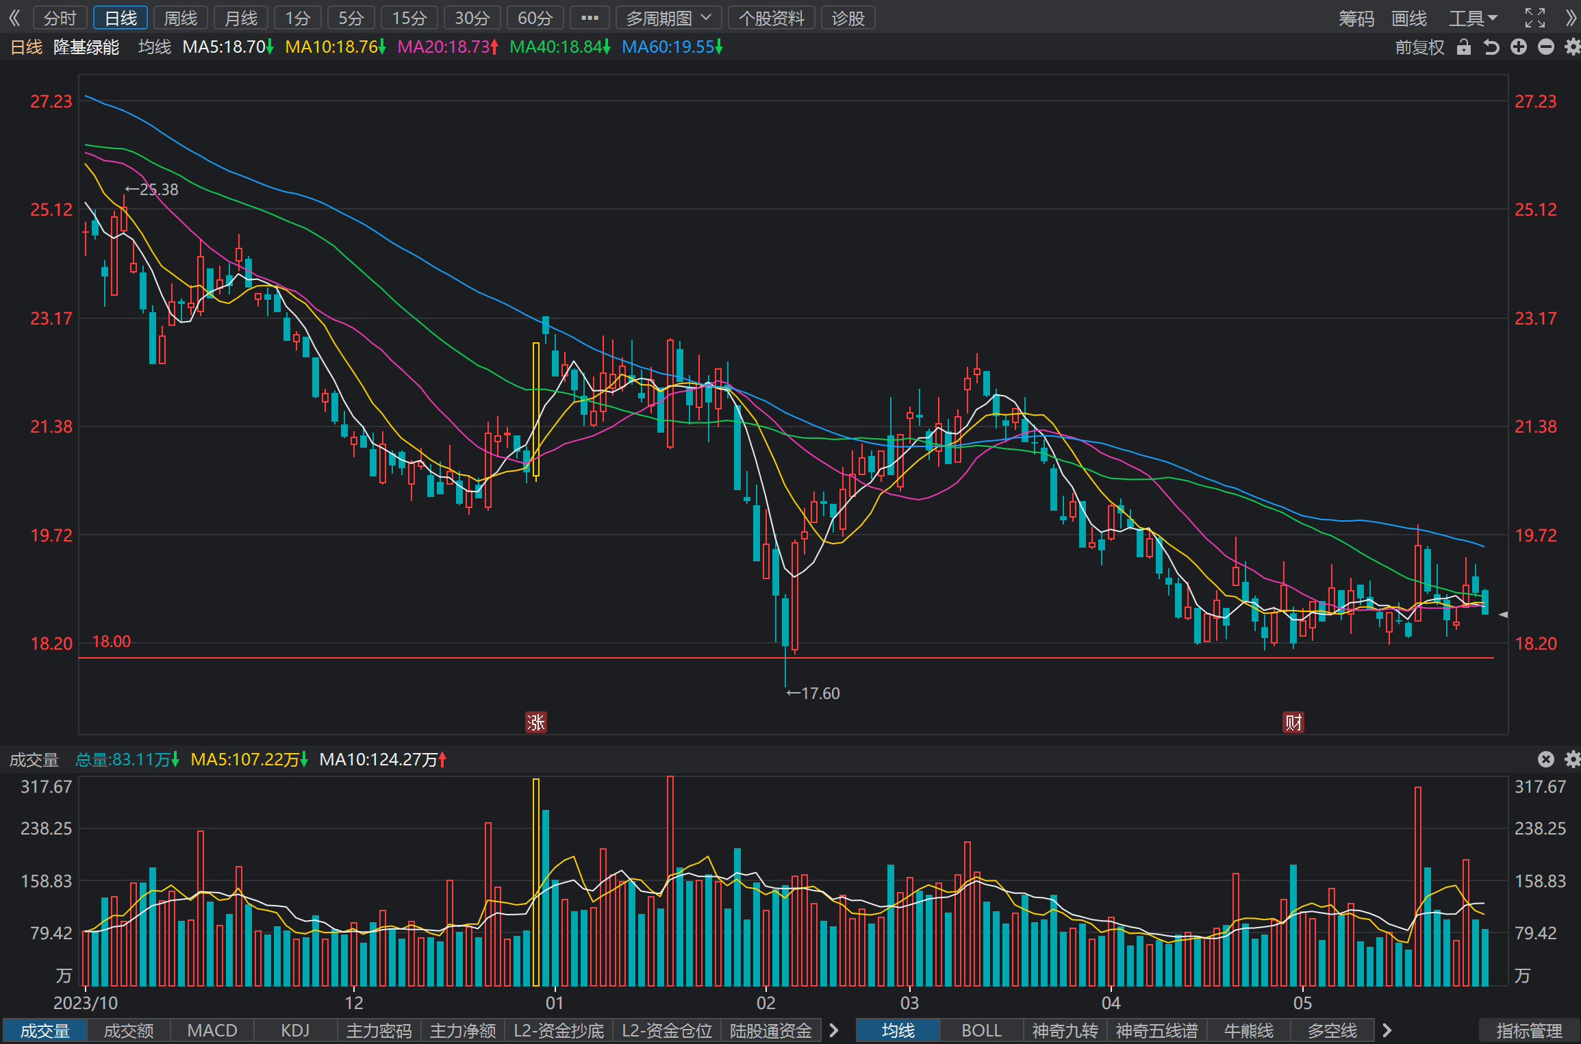Click the 财 financial report marker

coord(1293,722)
